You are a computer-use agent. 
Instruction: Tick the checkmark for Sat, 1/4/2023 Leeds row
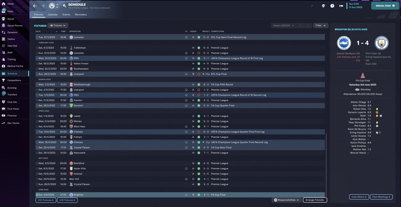pos(37,116)
